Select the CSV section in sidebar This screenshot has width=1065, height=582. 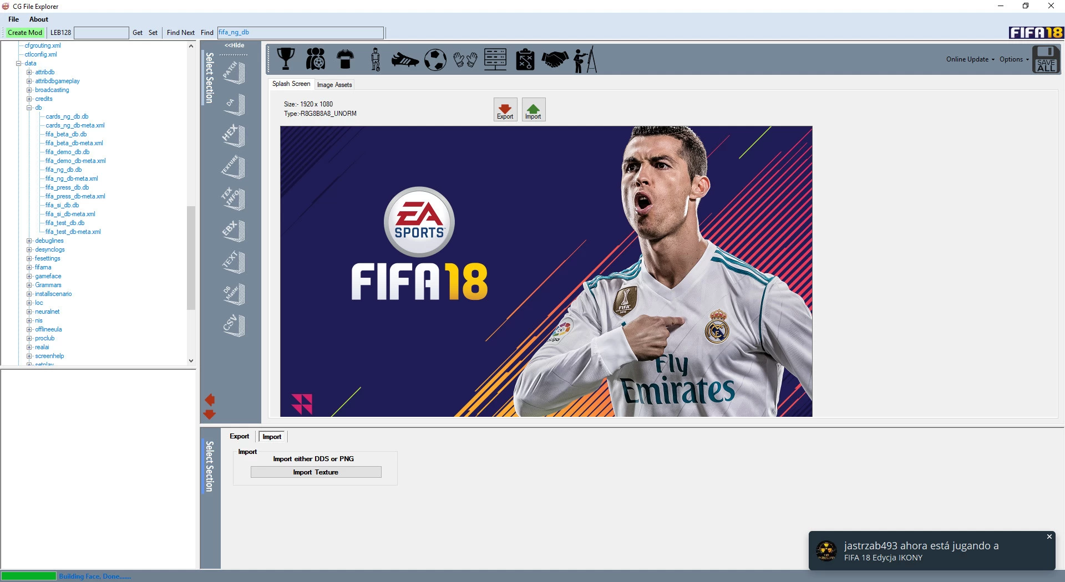[234, 325]
